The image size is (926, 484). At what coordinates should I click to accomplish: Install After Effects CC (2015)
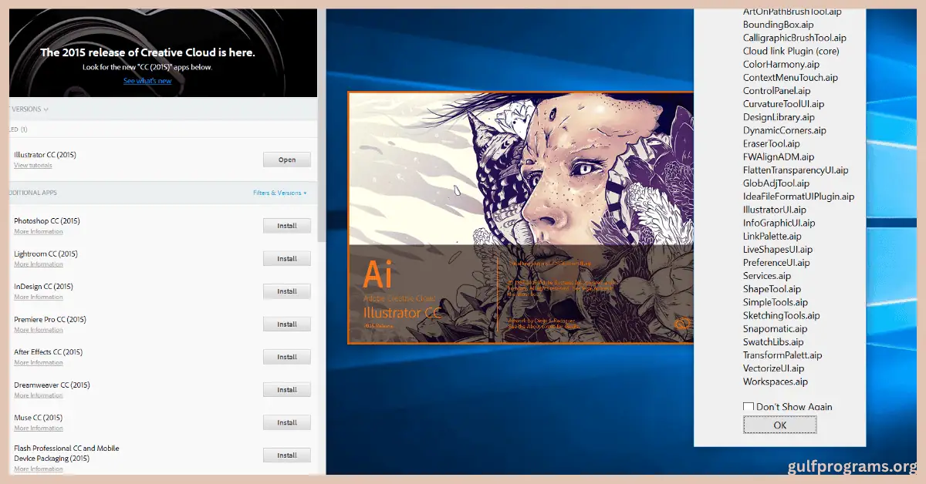pyautogui.click(x=286, y=356)
